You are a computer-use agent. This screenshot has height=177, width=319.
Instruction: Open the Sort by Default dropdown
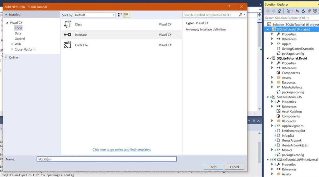pyautogui.click(x=95, y=15)
